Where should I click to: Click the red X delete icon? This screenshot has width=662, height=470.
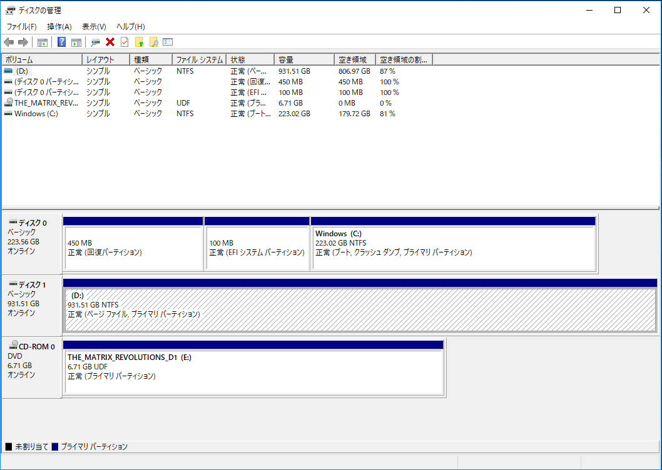[110, 42]
